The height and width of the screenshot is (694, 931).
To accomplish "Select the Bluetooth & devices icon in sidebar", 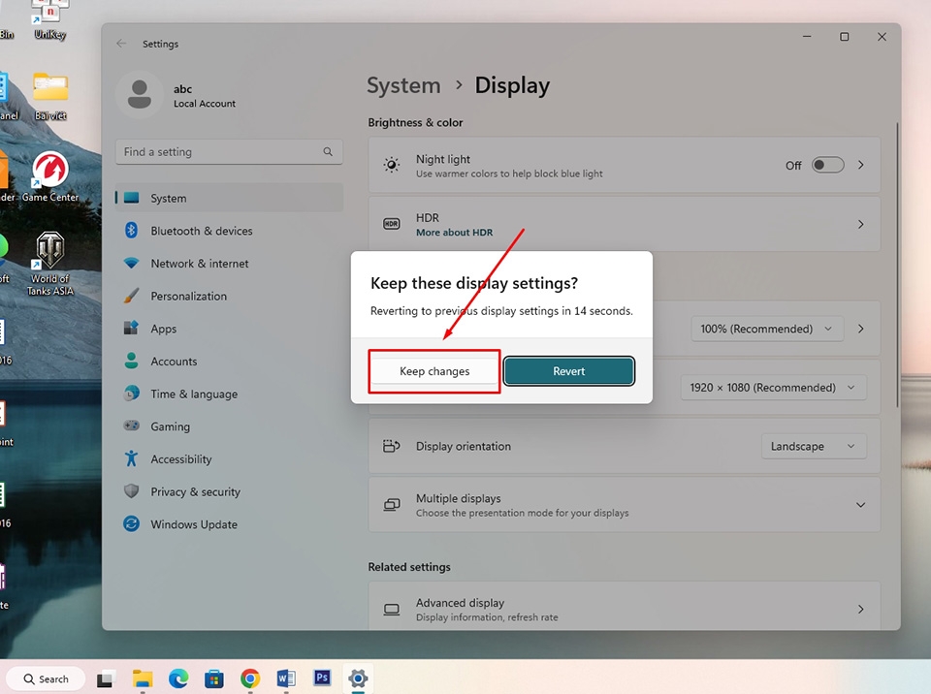I will [131, 231].
